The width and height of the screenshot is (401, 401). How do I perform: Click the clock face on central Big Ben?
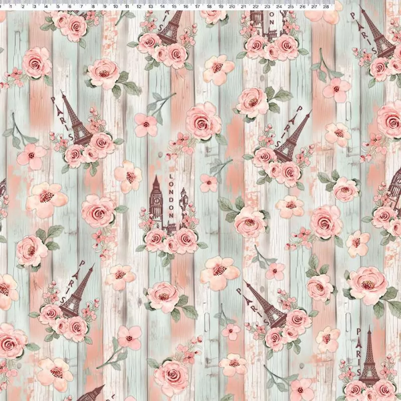pyautogui.click(x=156, y=197)
